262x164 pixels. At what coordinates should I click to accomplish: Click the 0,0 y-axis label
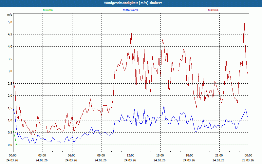point(10,145)
